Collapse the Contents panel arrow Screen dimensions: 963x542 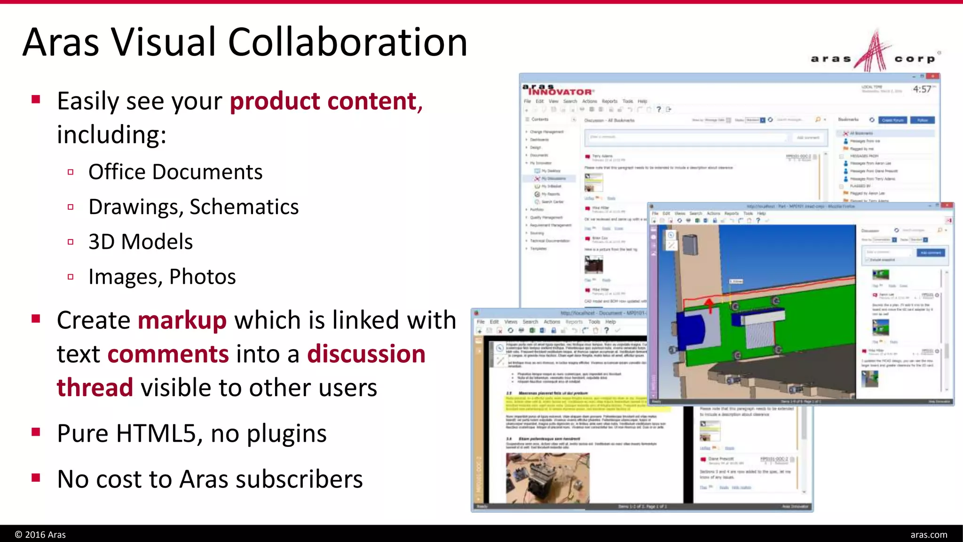[x=574, y=120]
